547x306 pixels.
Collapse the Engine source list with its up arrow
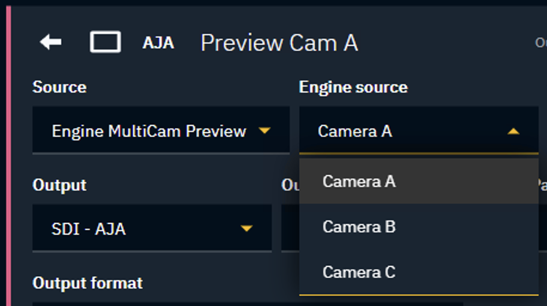pyautogui.click(x=513, y=131)
